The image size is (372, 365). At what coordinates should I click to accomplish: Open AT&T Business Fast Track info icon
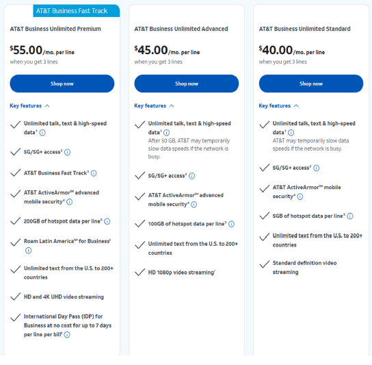coord(94,173)
